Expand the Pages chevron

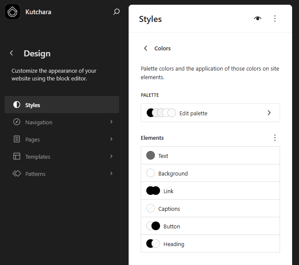click(x=111, y=139)
